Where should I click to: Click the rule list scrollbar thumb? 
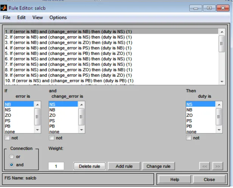[x=222, y=44]
